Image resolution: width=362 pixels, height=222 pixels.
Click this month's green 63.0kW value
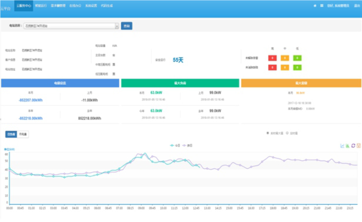coord(156,93)
